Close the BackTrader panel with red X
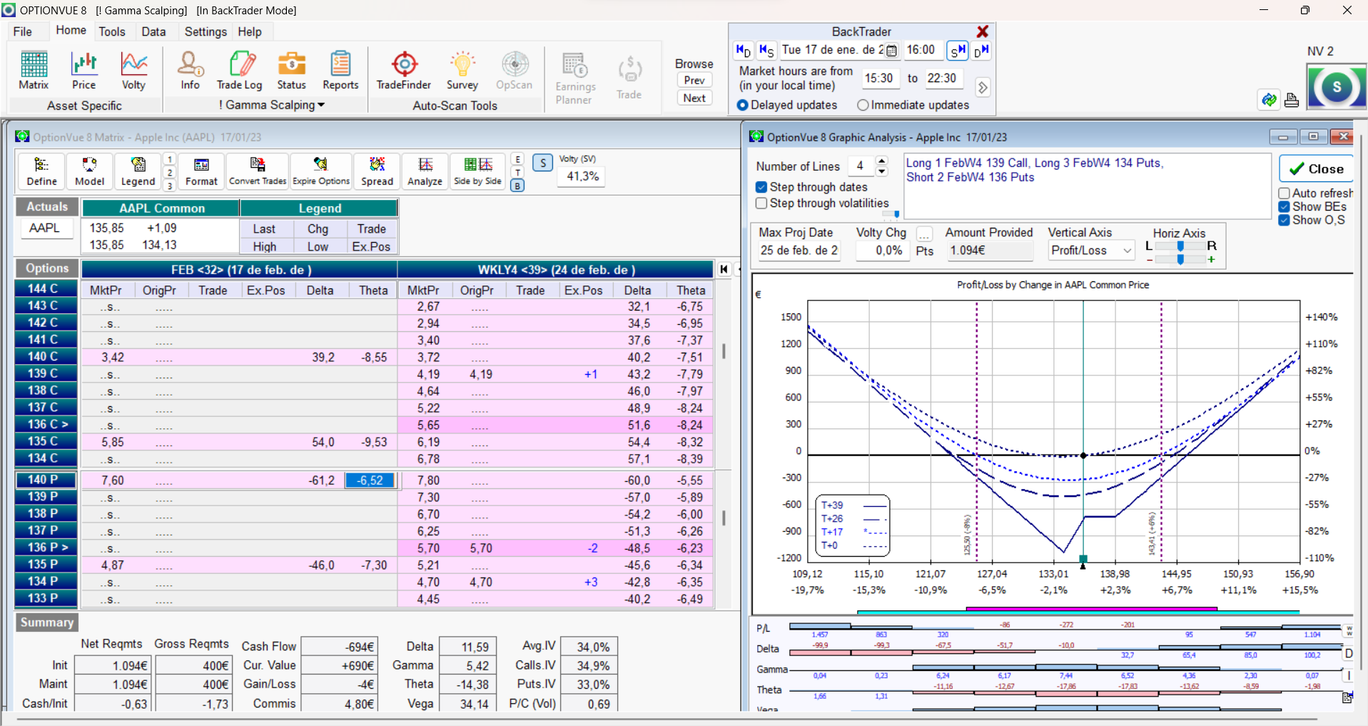 [983, 31]
